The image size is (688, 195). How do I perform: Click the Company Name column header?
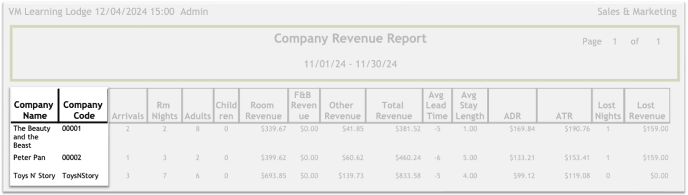pyautogui.click(x=33, y=110)
